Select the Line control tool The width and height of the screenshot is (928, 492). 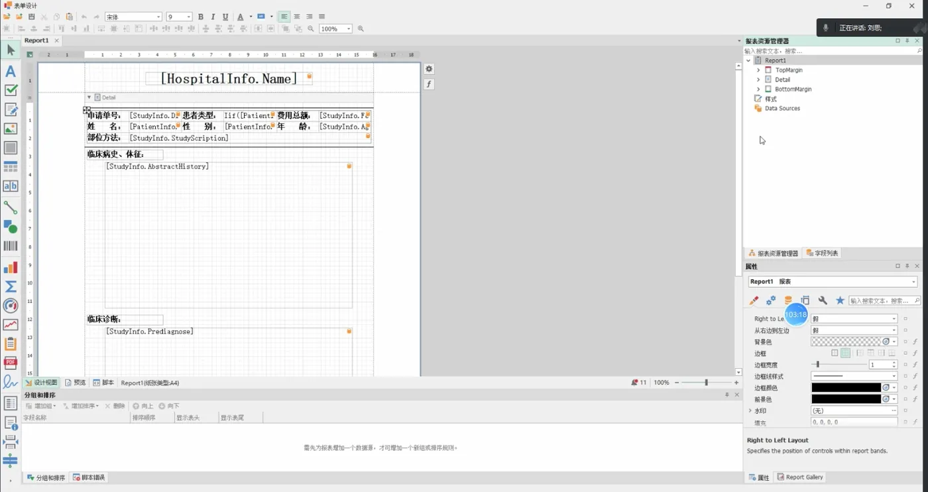(11, 208)
